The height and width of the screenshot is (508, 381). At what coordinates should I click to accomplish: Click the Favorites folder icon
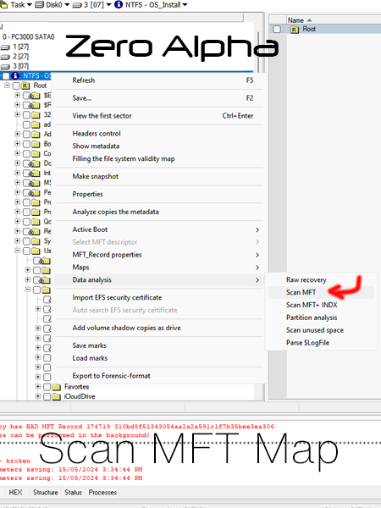(57, 387)
